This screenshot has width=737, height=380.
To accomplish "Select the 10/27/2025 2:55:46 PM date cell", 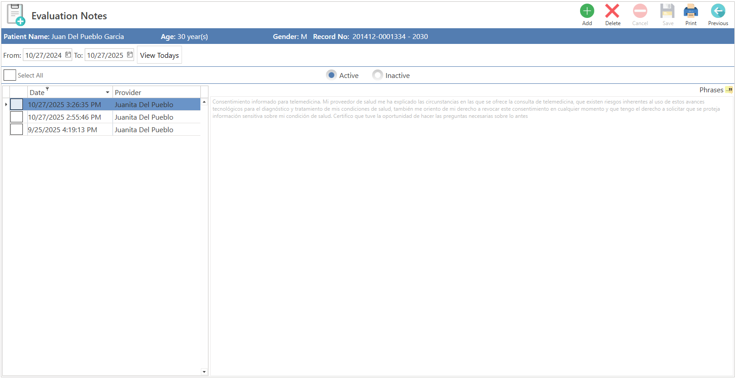I will tap(70, 117).
